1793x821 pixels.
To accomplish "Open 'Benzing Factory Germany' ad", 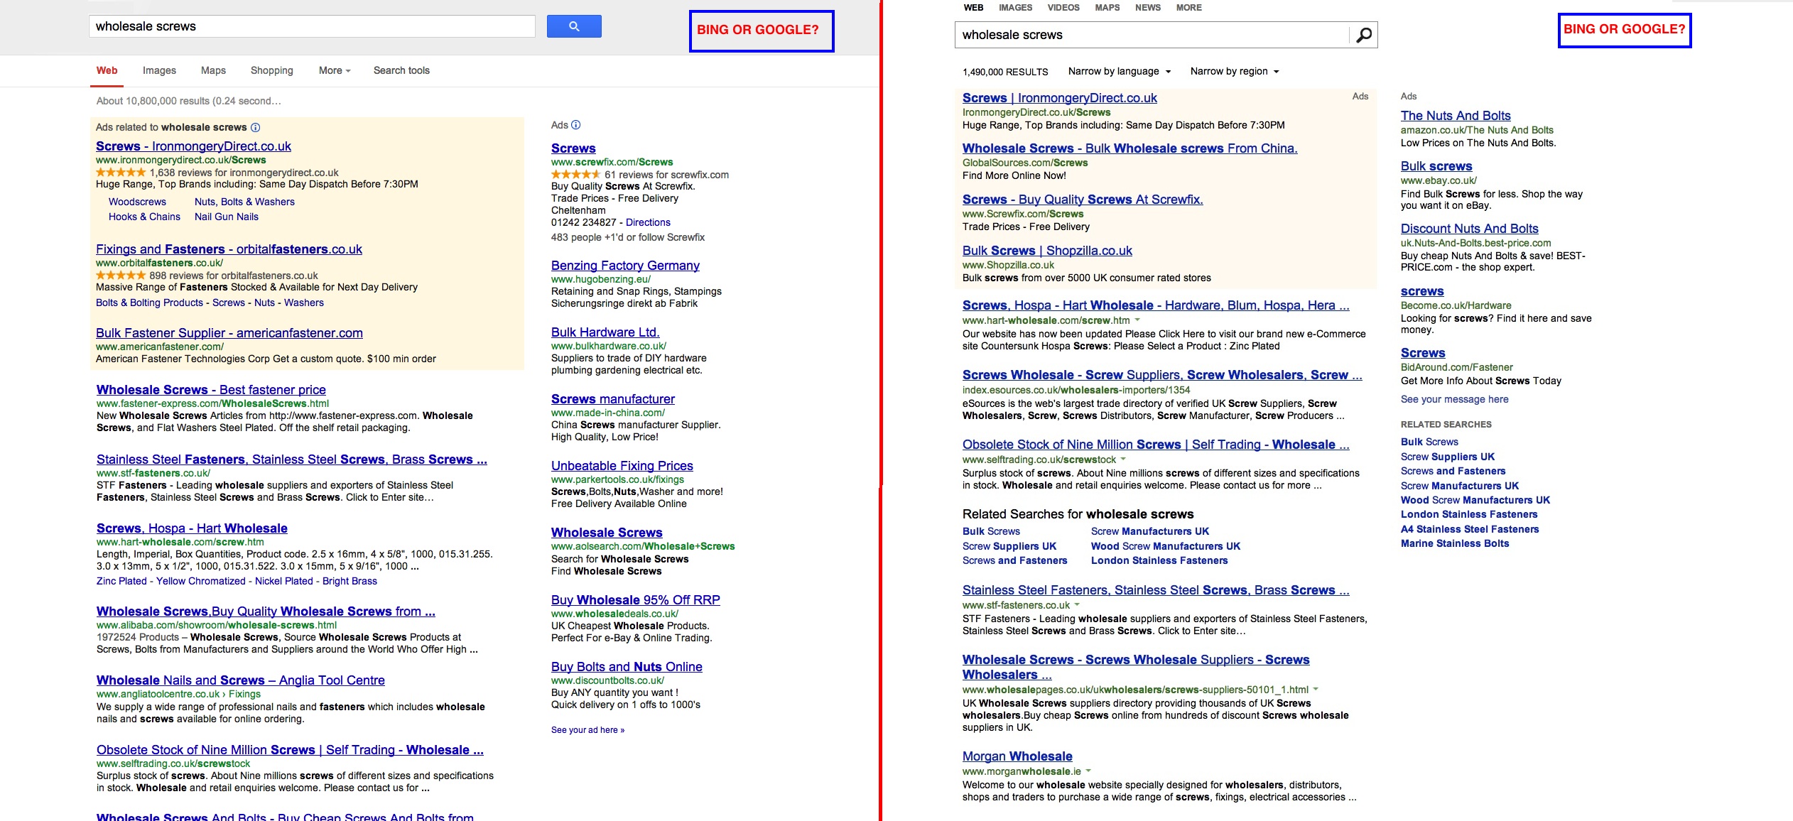I will [x=625, y=266].
